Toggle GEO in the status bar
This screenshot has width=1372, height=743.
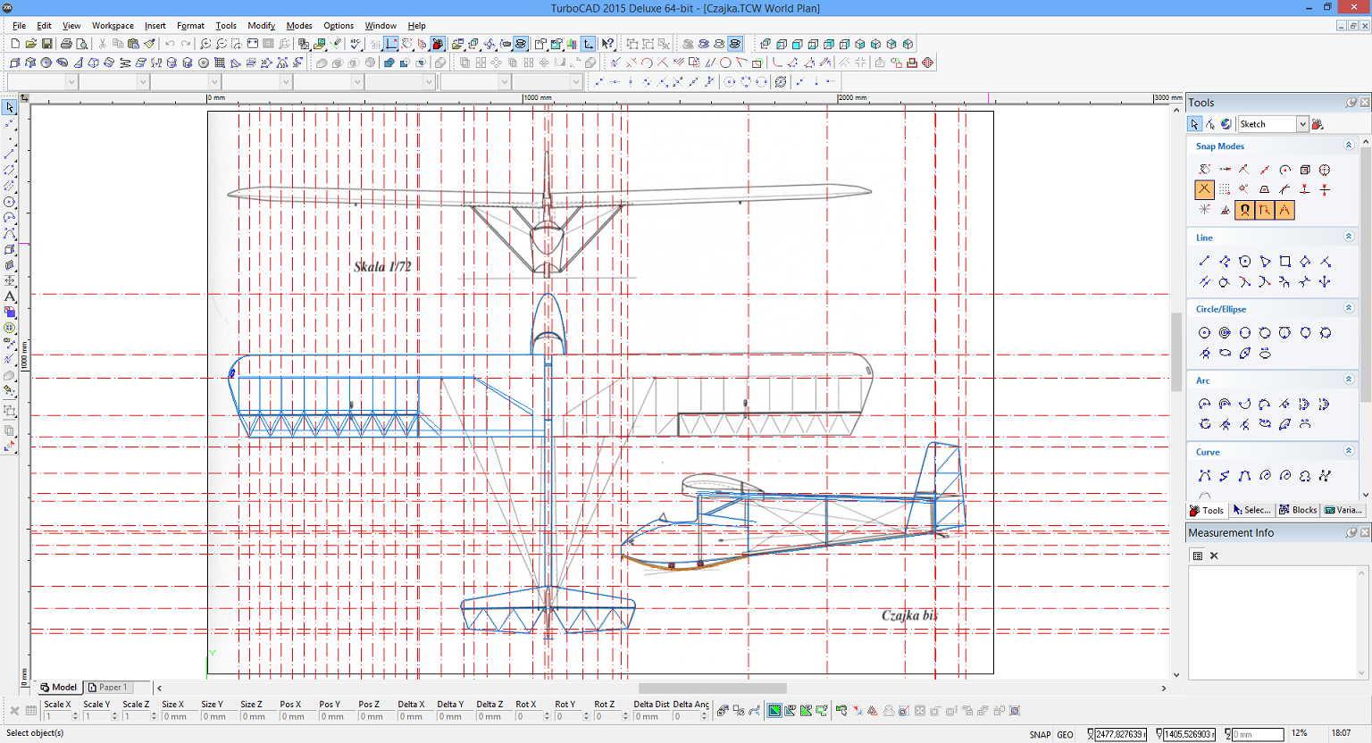1066,734
